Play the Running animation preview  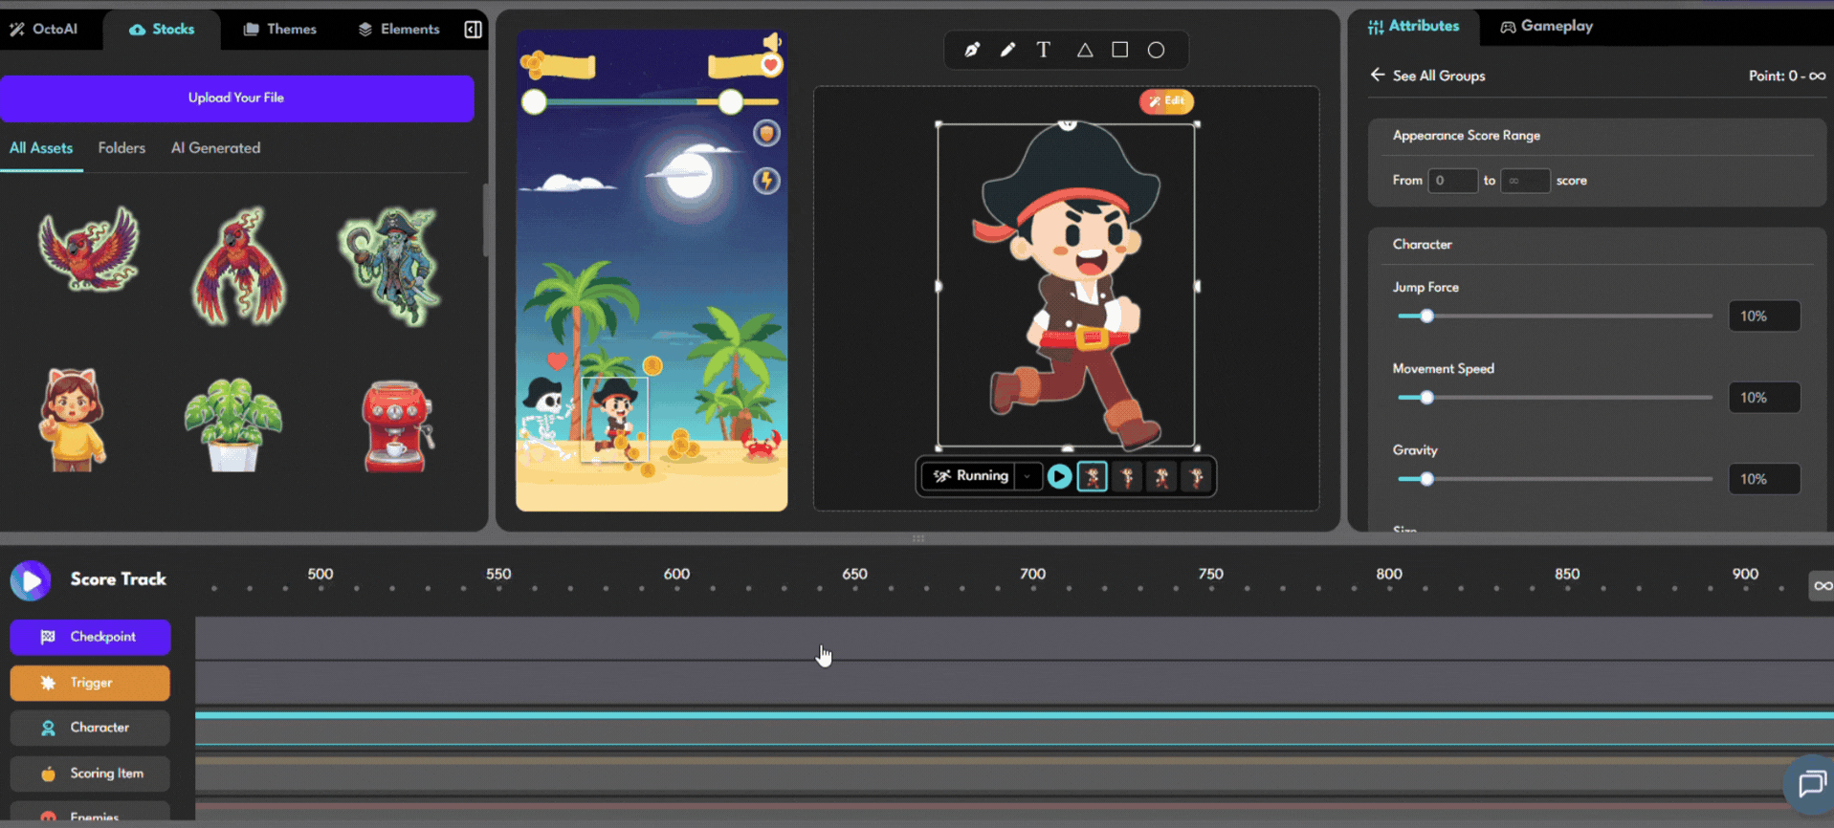click(x=1059, y=476)
